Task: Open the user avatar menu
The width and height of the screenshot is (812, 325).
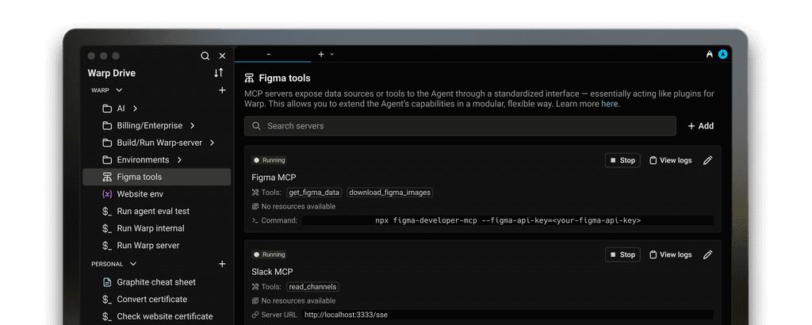Action: [x=723, y=54]
